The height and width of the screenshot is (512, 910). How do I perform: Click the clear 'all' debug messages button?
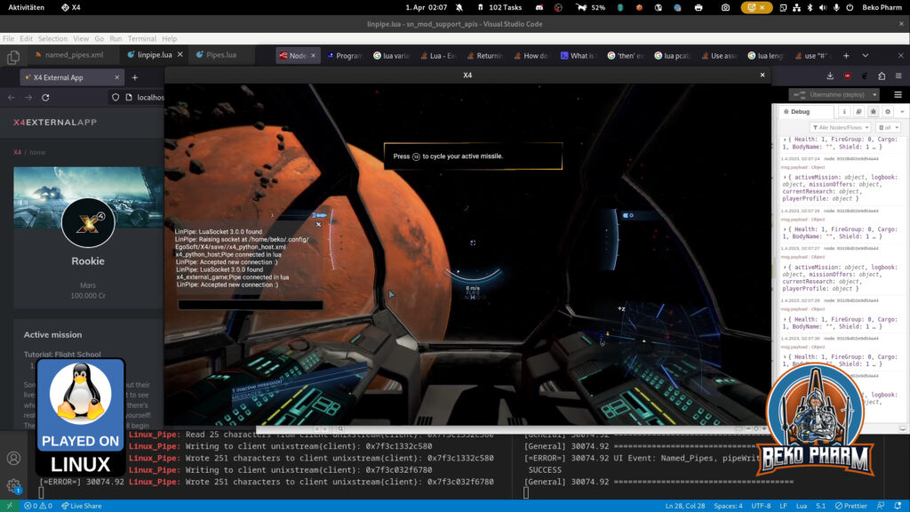pyautogui.click(x=884, y=127)
